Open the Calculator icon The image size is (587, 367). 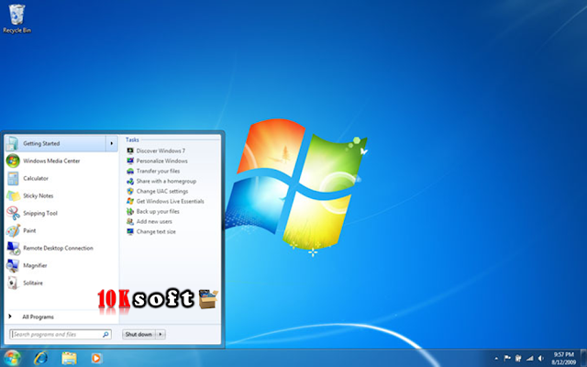click(x=13, y=179)
